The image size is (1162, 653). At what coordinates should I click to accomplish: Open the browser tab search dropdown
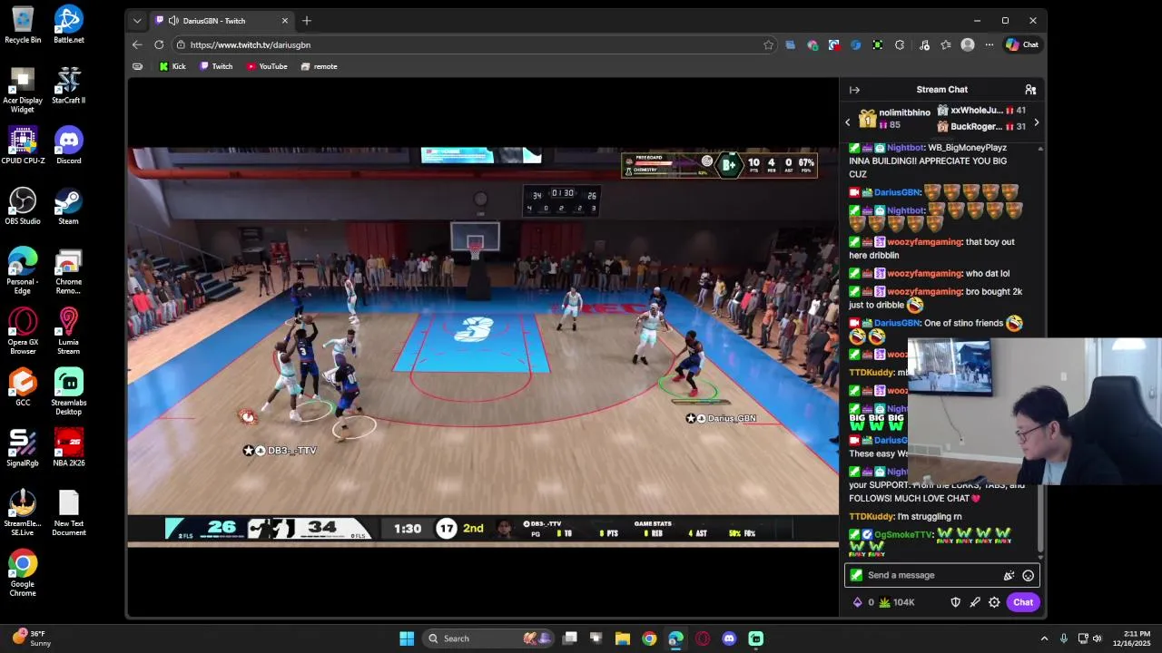tap(137, 21)
